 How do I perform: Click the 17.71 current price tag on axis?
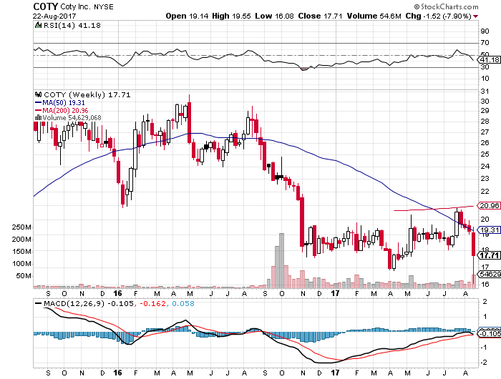(x=488, y=255)
